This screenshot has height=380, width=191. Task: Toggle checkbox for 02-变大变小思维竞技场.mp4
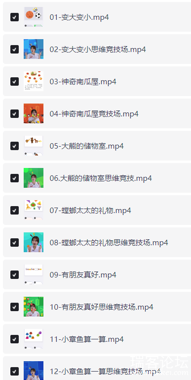click(x=14, y=50)
